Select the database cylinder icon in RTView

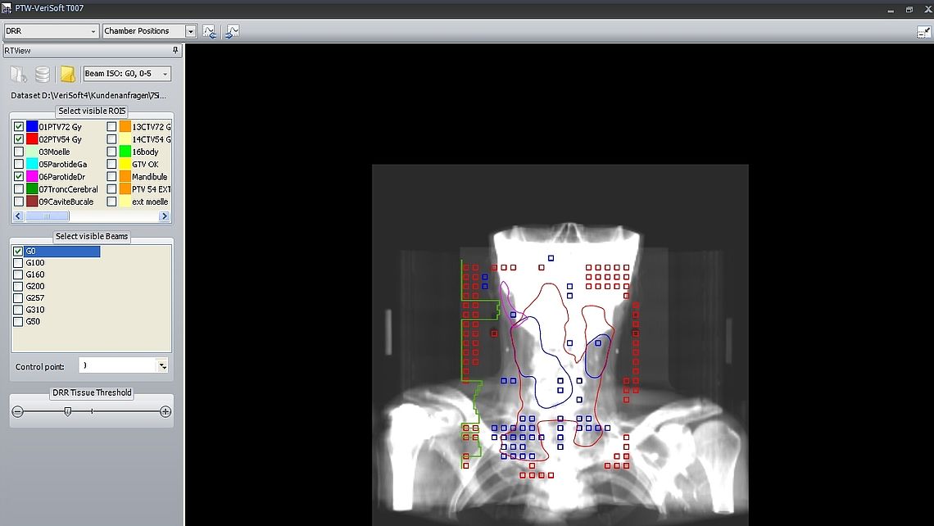[42, 74]
